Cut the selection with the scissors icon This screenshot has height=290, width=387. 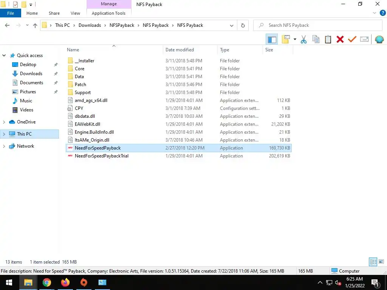303,39
